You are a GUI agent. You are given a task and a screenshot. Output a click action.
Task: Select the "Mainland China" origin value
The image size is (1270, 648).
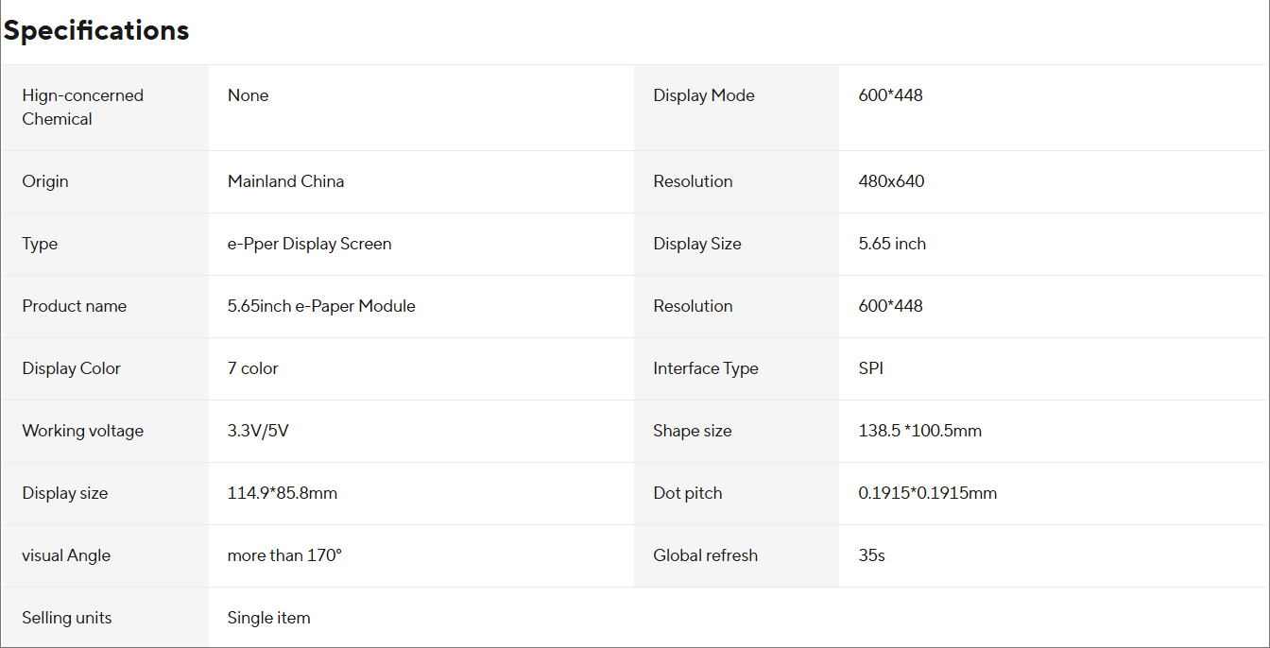pos(285,181)
